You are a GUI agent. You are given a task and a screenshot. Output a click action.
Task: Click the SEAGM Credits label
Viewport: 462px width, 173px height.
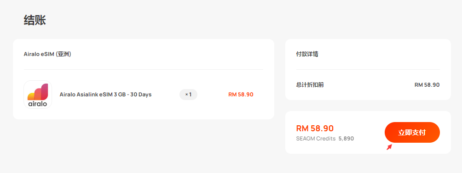[316, 139]
